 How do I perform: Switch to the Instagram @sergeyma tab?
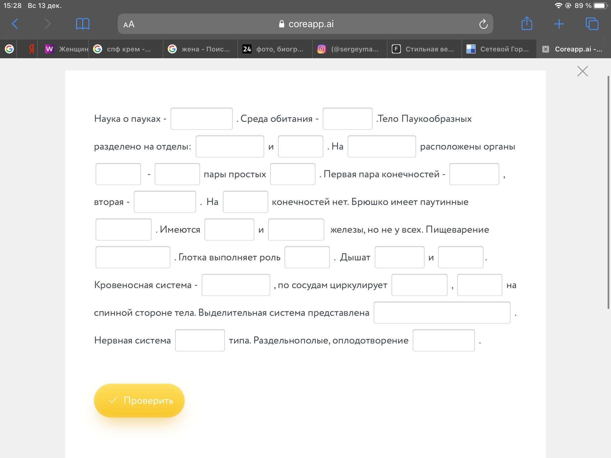pyautogui.click(x=350, y=49)
